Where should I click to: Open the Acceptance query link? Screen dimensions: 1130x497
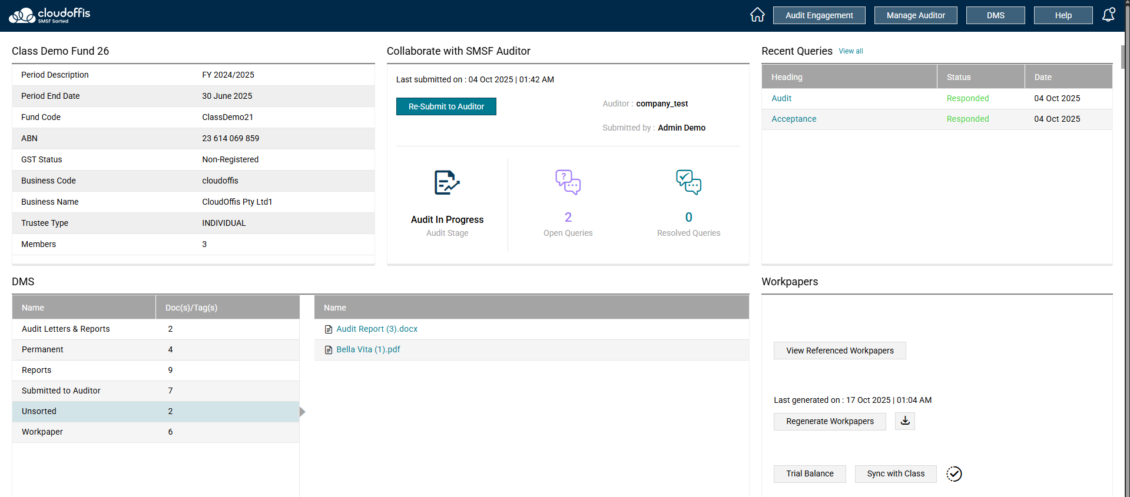(x=794, y=119)
